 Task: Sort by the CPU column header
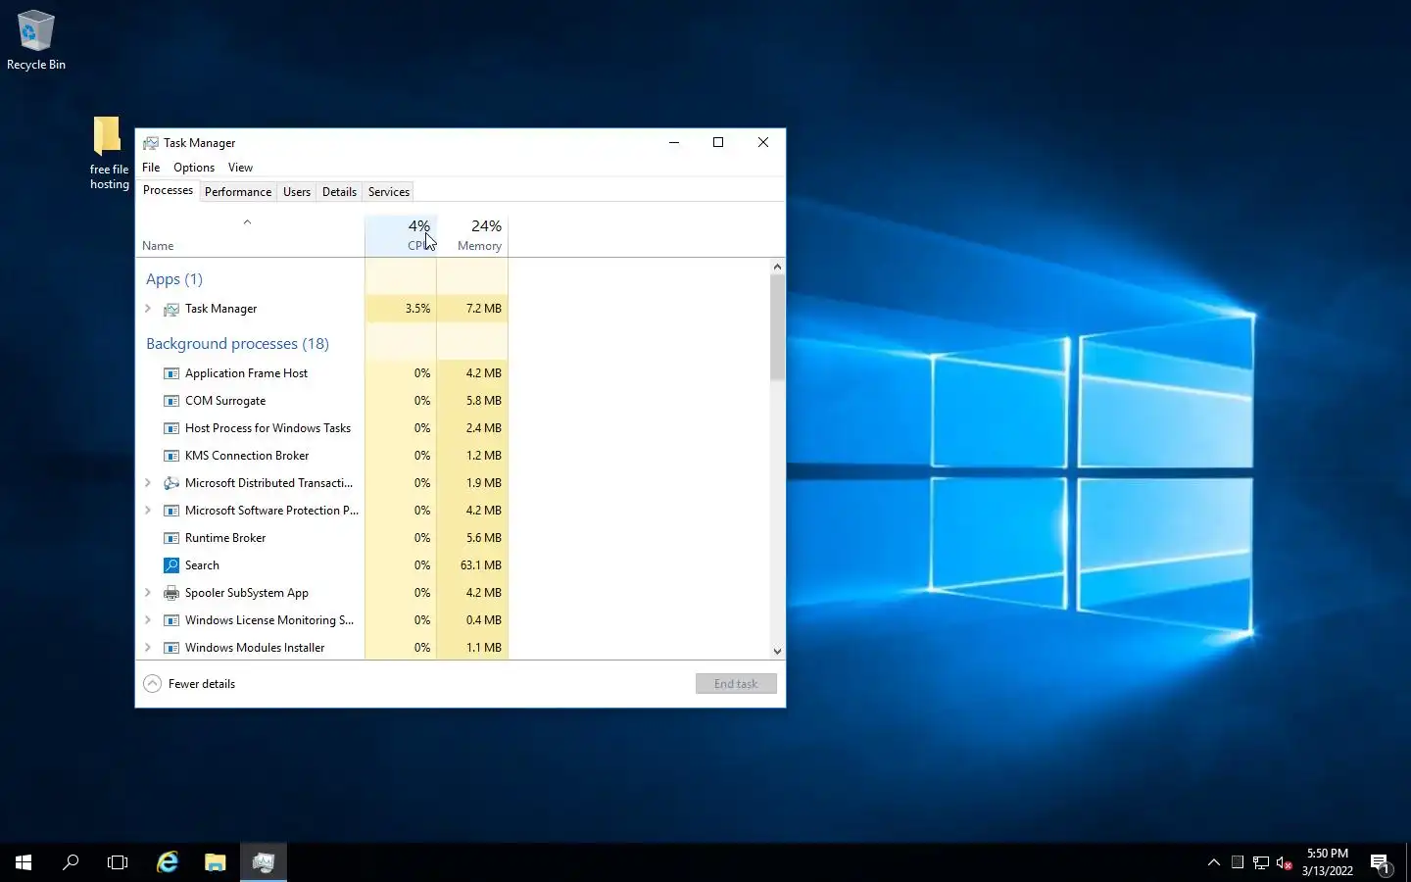click(401, 236)
